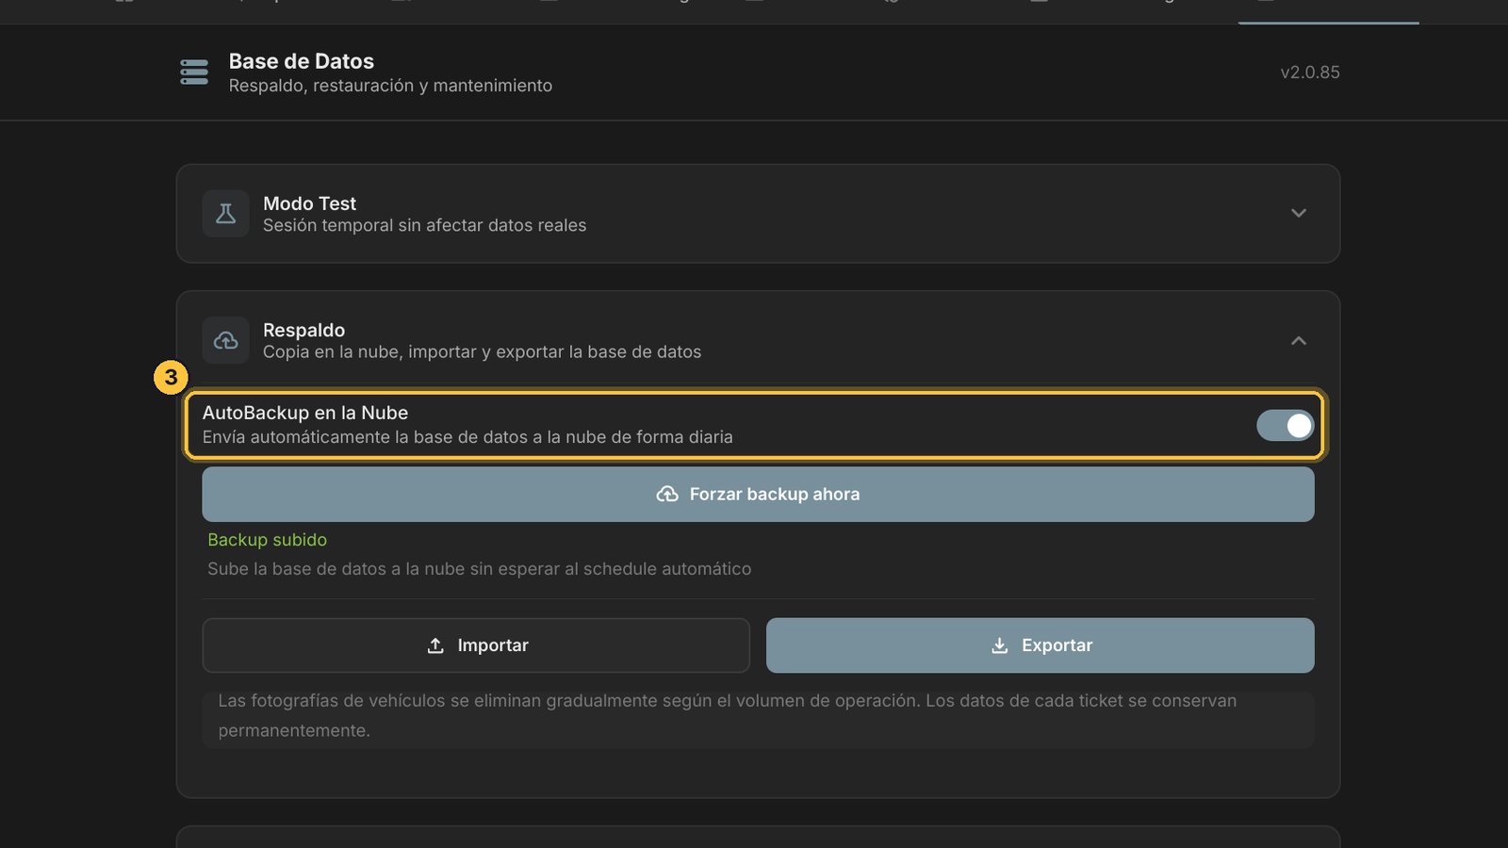1508x848 pixels.
Task: Click the Importar button
Action: (x=476, y=645)
